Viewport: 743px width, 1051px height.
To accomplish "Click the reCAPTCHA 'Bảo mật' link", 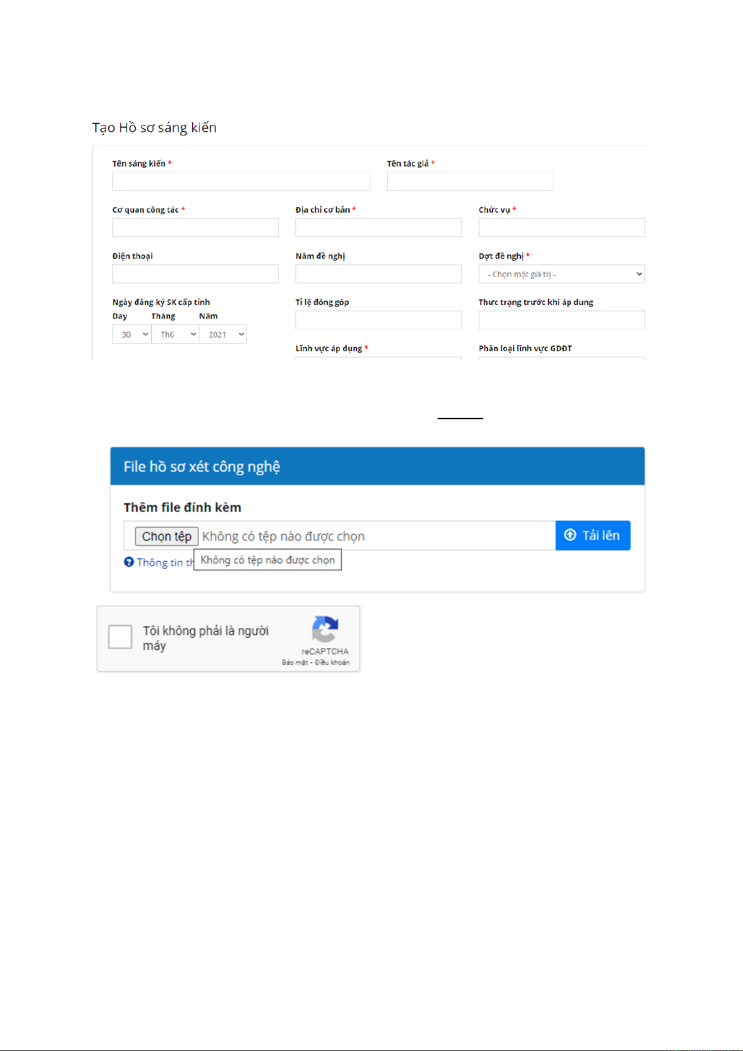I will (294, 662).
